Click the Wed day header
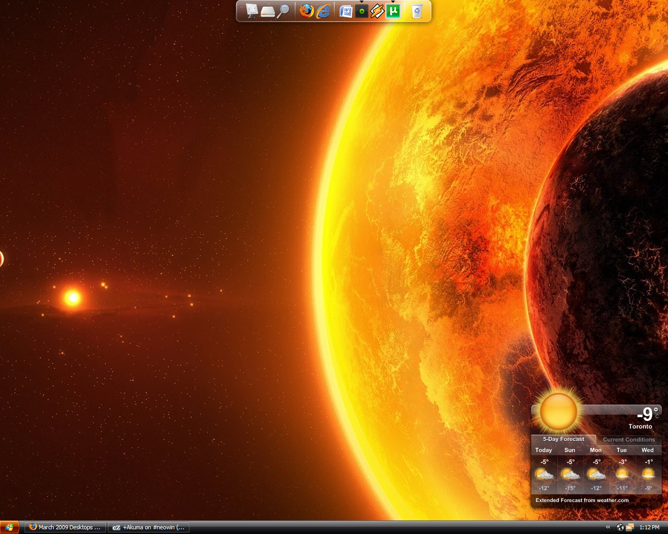 [x=648, y=450]
